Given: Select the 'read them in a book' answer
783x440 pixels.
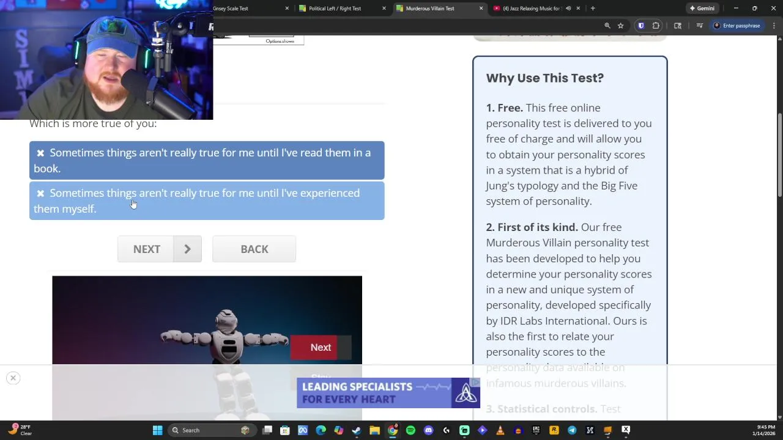Looking at the screenshot, I should (207, 160).
